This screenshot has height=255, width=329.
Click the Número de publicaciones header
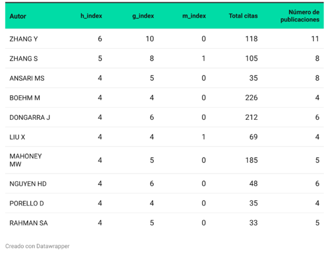click(300, 16)
